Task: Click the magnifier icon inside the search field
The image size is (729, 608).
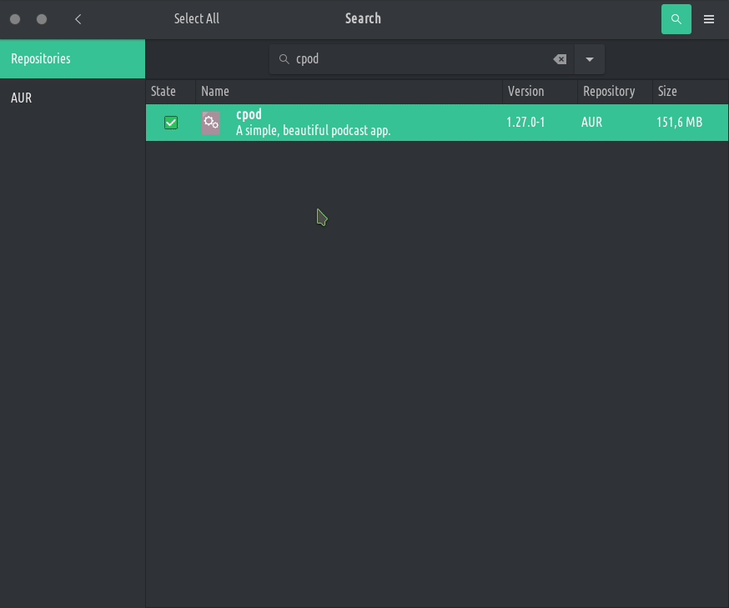Action: pyautogui.click(x=284, y=59)
